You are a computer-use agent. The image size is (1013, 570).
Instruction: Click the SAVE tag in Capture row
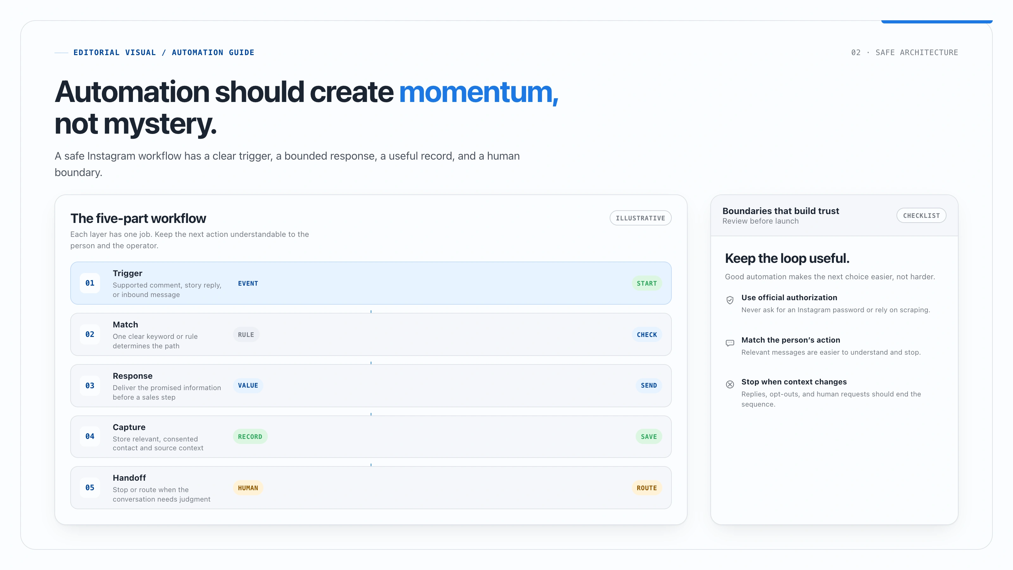[x=648, y=437]
